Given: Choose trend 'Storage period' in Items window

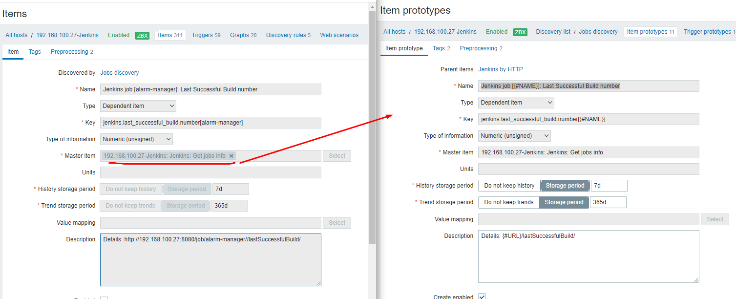Looking at the screenshot, I should [186, 206].
